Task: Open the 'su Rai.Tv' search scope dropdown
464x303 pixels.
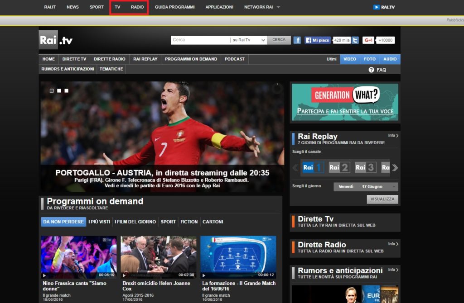Action: pos(248,40)
